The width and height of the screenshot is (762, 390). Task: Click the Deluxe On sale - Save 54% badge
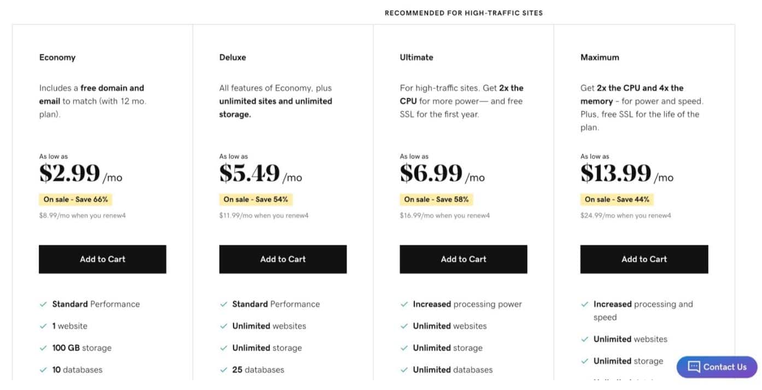tap(256, 199)
